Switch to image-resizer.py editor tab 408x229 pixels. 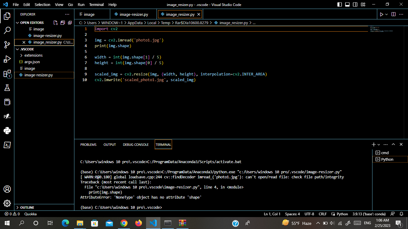pos(134,14)
